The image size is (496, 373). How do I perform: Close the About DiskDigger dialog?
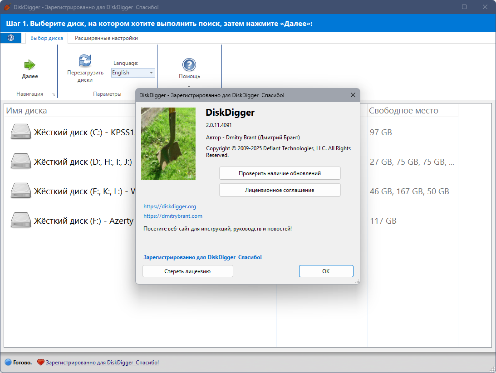tap(353, 95)
